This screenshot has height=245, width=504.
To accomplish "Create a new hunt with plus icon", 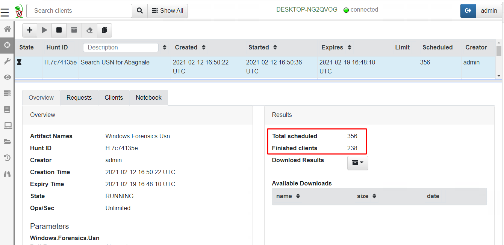I will (x=30, y=30).
